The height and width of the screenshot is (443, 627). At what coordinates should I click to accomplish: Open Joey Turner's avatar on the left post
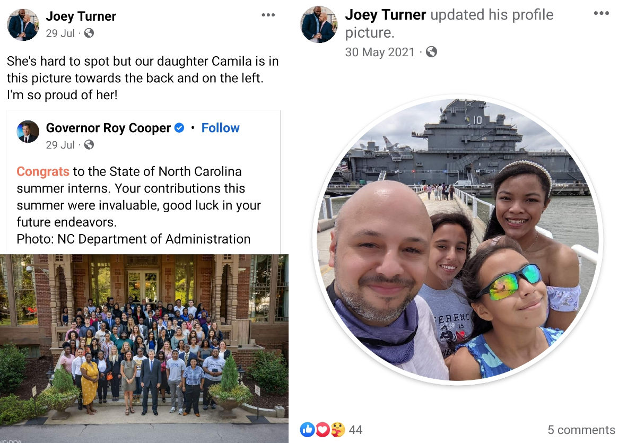[x=23, y=25]
